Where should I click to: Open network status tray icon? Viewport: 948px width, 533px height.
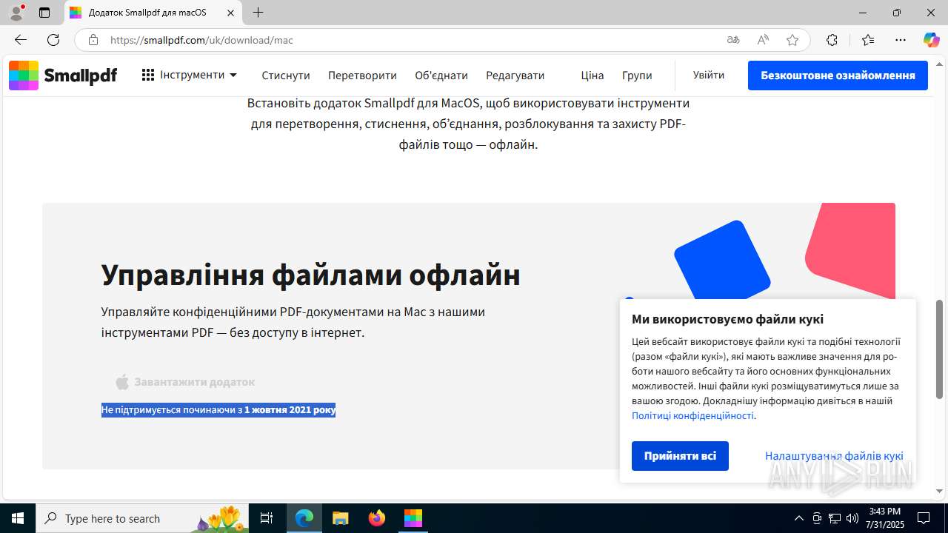(835, 518)
